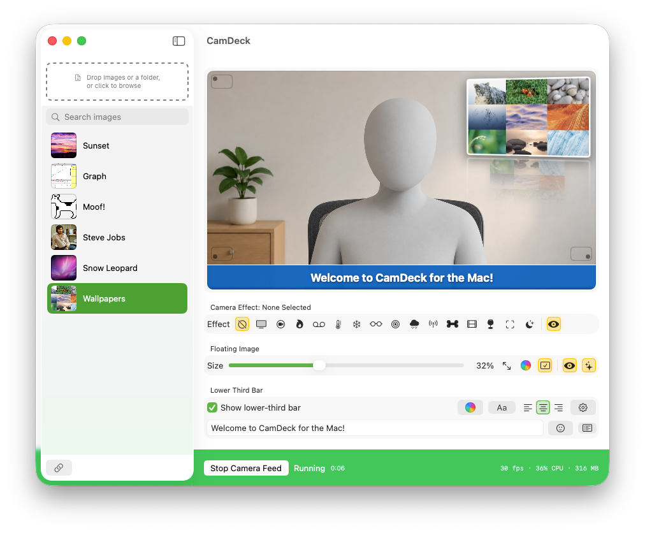
Task: Align lower-third text right
Action: click(558, 408)
